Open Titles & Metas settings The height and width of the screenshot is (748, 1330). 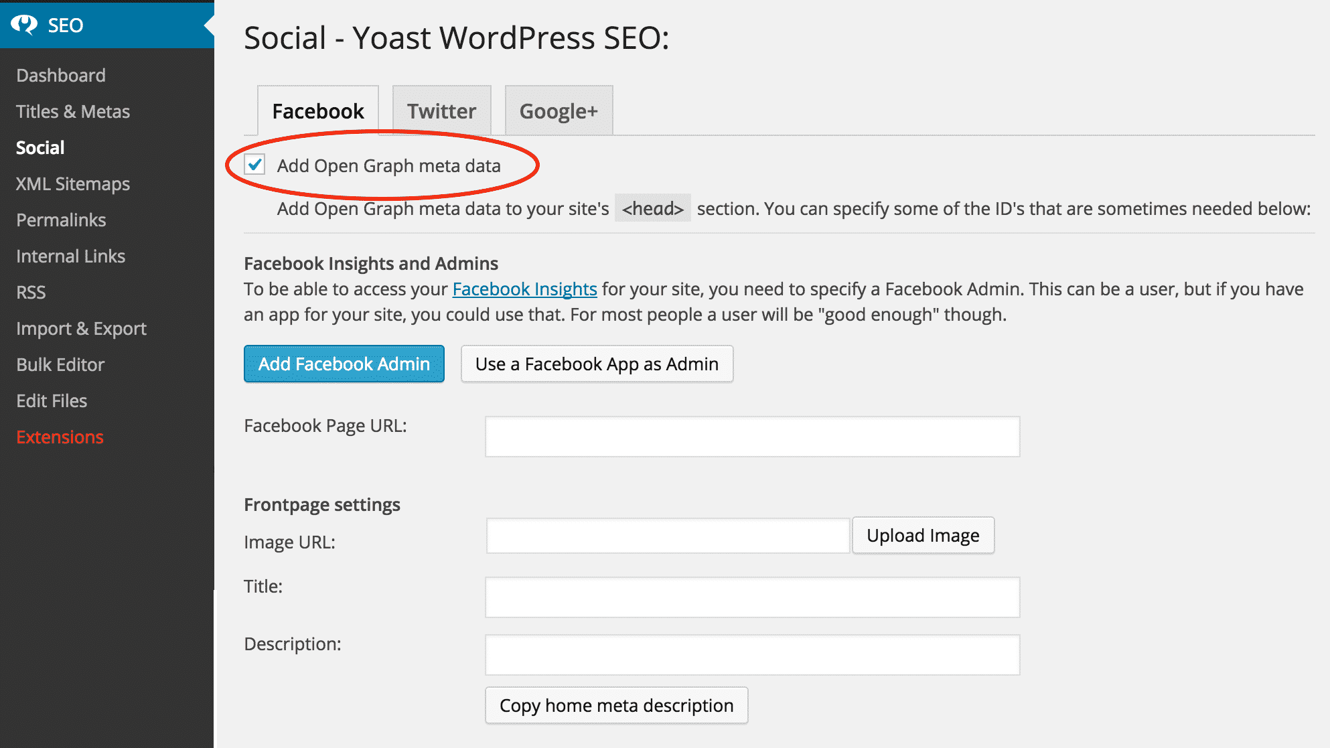(73, 111)
